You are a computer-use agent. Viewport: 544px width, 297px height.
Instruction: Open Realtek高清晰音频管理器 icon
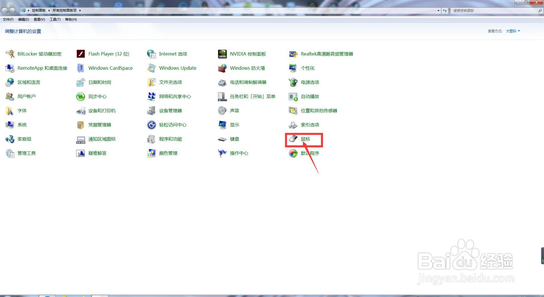coord(293,54)
